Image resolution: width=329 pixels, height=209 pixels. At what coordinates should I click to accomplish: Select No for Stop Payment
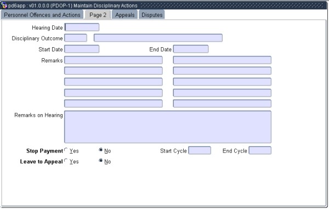[x=101, y=150]
